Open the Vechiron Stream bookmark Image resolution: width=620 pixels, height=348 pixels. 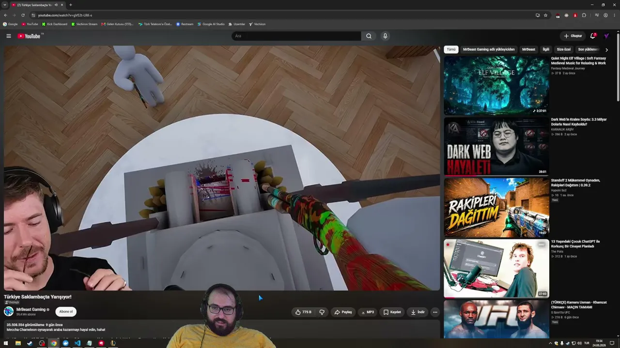click(84, 24)
